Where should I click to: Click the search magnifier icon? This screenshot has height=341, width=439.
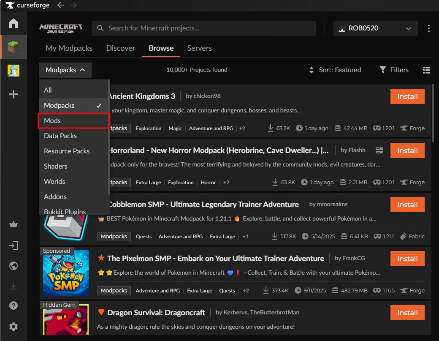click(x=100, y=28)
